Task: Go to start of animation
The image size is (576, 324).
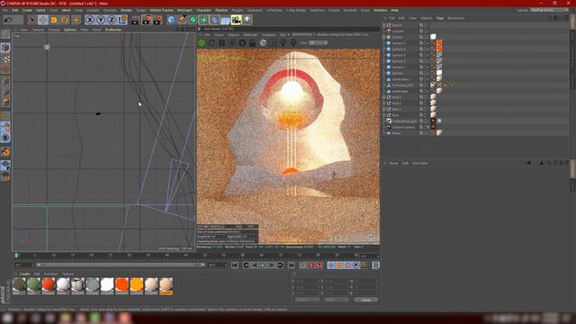Action: (235, 265)
